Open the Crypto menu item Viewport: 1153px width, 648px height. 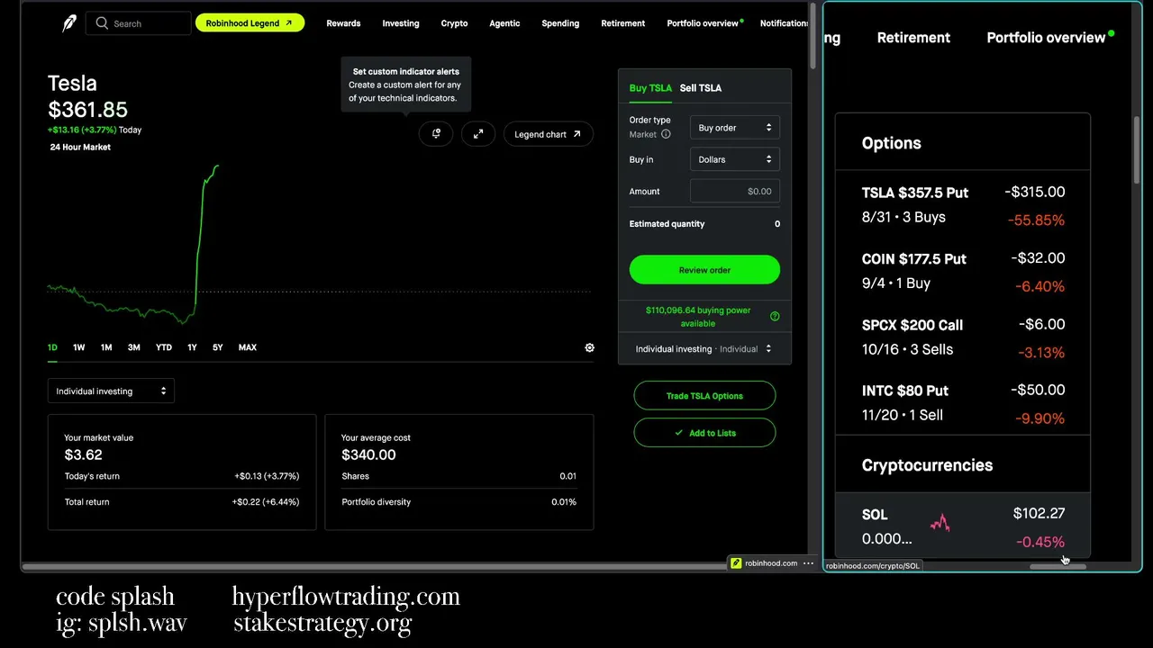(454, 23)
